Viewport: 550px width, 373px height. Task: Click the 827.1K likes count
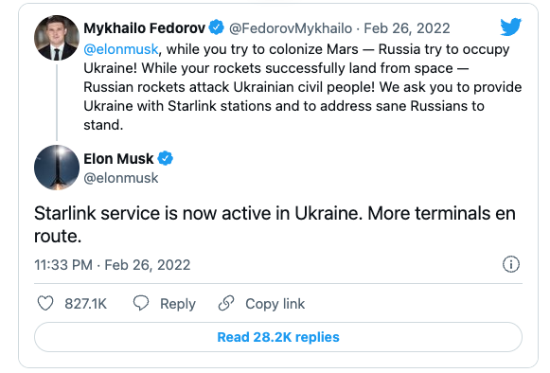pyautogui.click(x=85, y=304)
